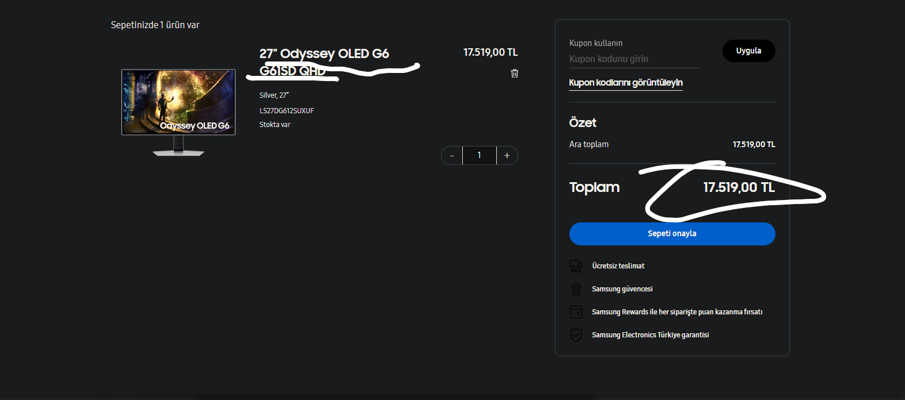Click the Samsung Rewards wallet icon
Viewport: 905px width, 400px height.
576,311
